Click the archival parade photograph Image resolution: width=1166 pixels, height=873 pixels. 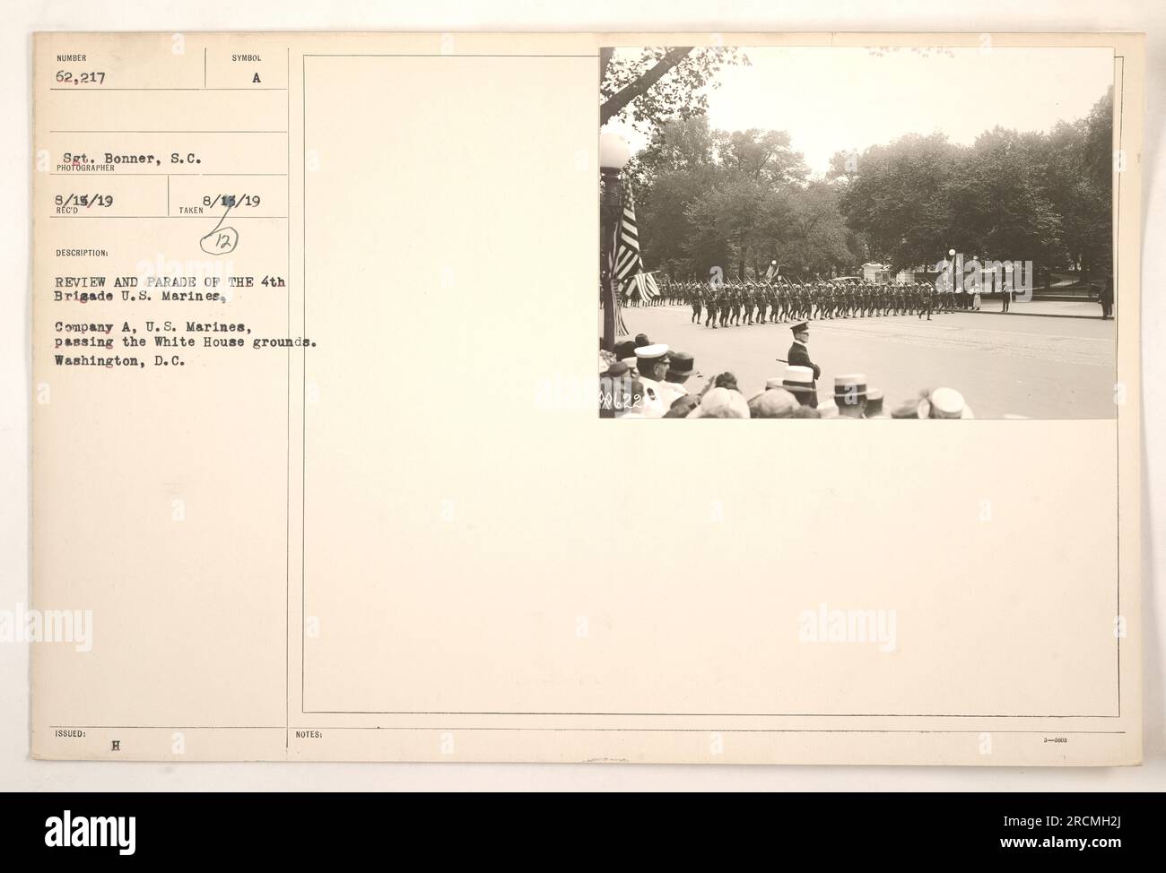[857, 233]
